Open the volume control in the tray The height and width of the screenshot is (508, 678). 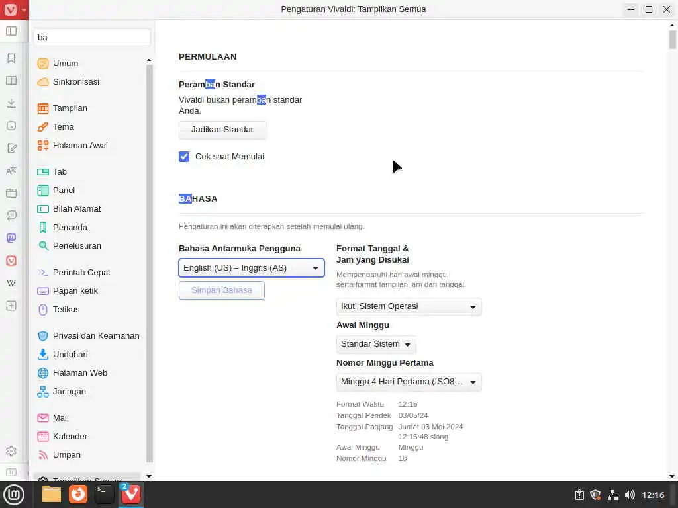(x=630, y=495)
